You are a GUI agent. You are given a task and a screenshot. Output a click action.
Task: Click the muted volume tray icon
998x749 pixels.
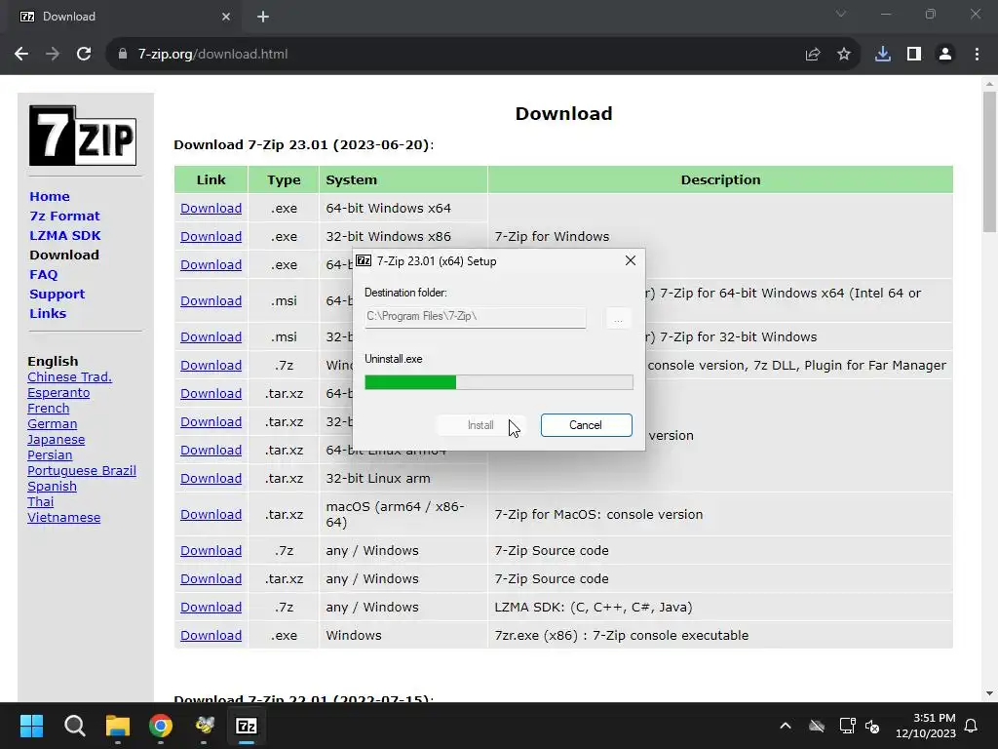[872, 726]
